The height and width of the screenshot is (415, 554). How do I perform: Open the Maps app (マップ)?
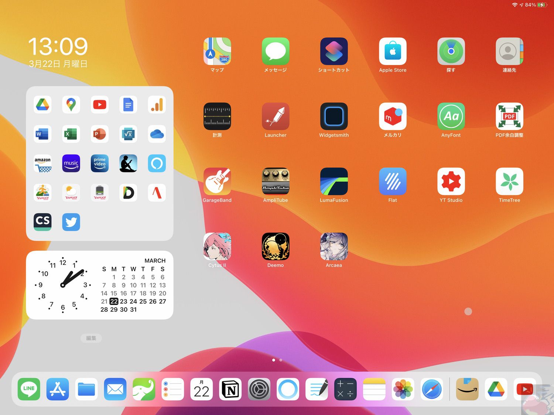click(x=217, y=51)
